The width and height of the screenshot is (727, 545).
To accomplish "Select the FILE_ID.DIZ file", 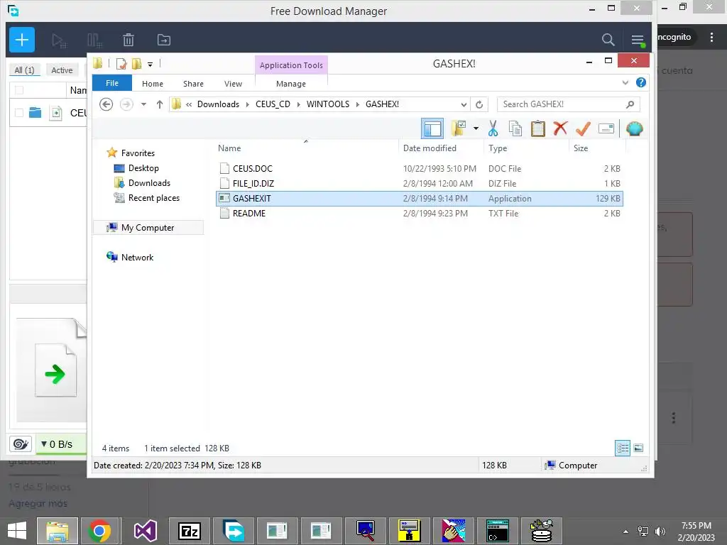I will (420, 184).
